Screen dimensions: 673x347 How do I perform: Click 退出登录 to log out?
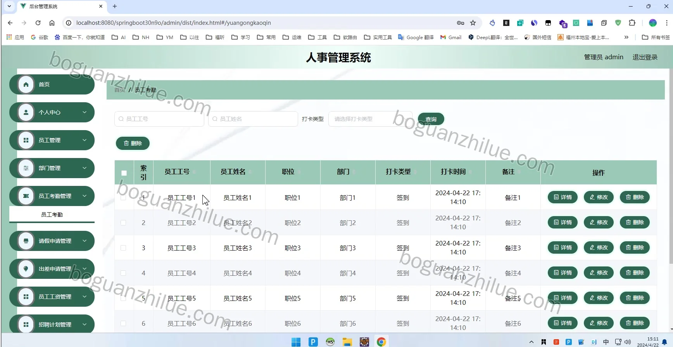[x=645, y=57]
